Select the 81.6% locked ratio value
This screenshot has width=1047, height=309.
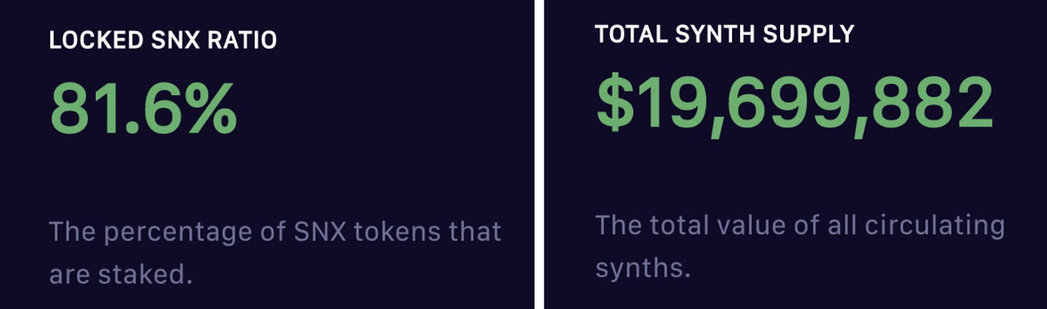pos(143,109)
